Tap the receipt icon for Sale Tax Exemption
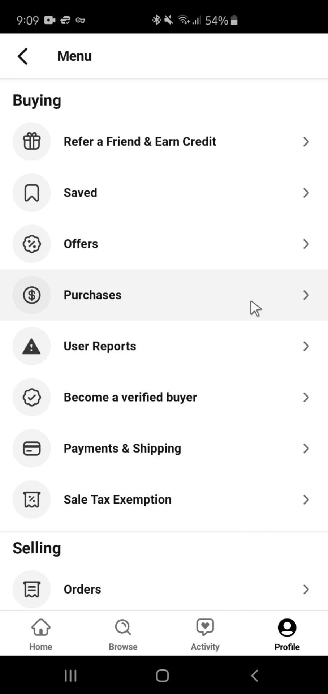The width and height of the screenshot is (328, 694). [32, 500]
